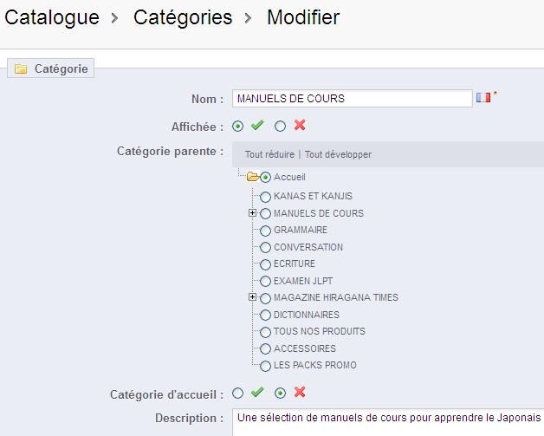Click the Nom text field

coord(352,98)
